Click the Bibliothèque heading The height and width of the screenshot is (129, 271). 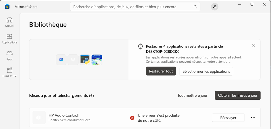48,25
